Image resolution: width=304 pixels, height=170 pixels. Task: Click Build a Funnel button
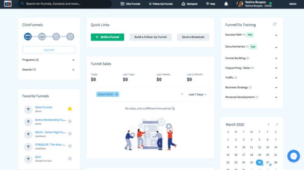pos(107,37)
